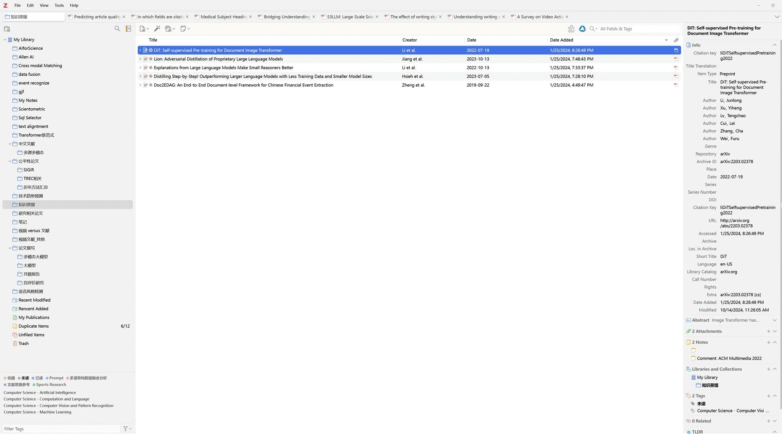Click the puzzle-piece plugin icon
Viewport: 782px width, 434px height.
[571, 29]
